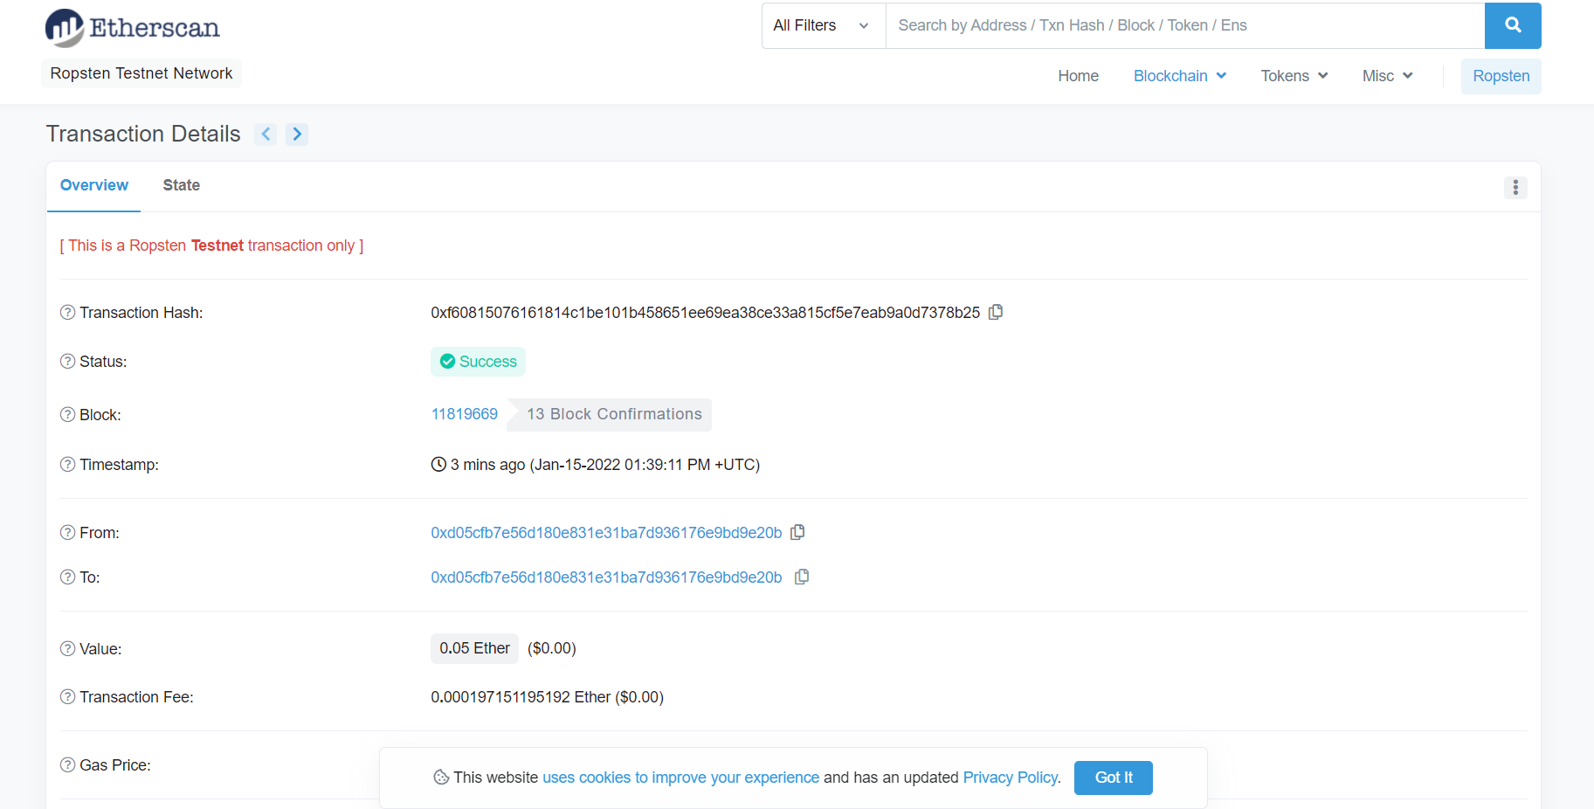This screenshot has width=1594, height=809.
Task: Open the three-dot options menu
Action: [1515, 187]
